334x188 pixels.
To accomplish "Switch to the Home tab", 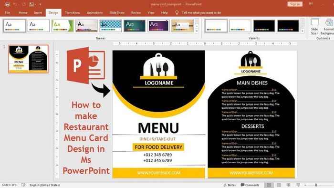I will point(23,13).
